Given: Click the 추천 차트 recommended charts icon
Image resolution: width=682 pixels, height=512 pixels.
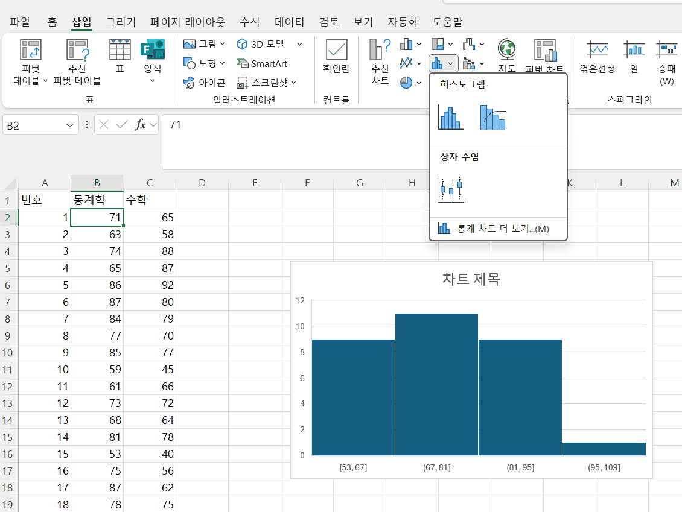Looking at the screenshot, I should [380, 62].
